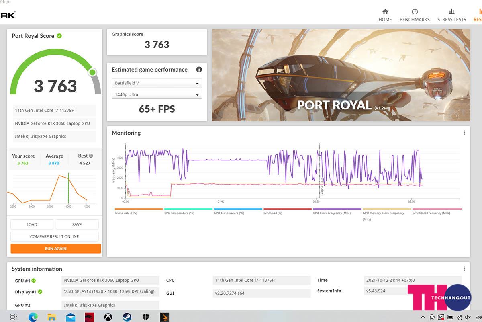
Task: Switch to the STRESS TESTS tab
Action: pyautogui.click(x=451, y=15)
